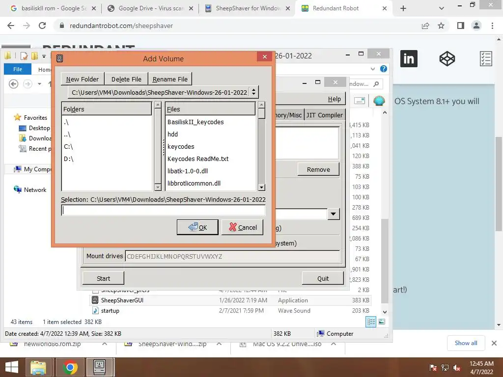Select libatk-1.0-0.dll file
This screenshot has height=377, width=503.
188,171
